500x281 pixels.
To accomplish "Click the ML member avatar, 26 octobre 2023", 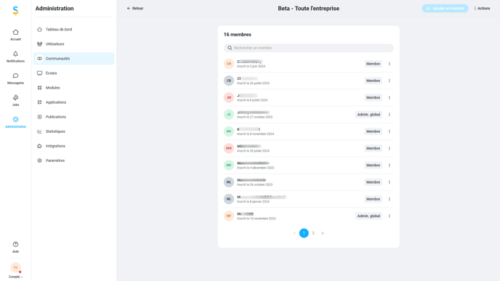I will tap(229, 182).
